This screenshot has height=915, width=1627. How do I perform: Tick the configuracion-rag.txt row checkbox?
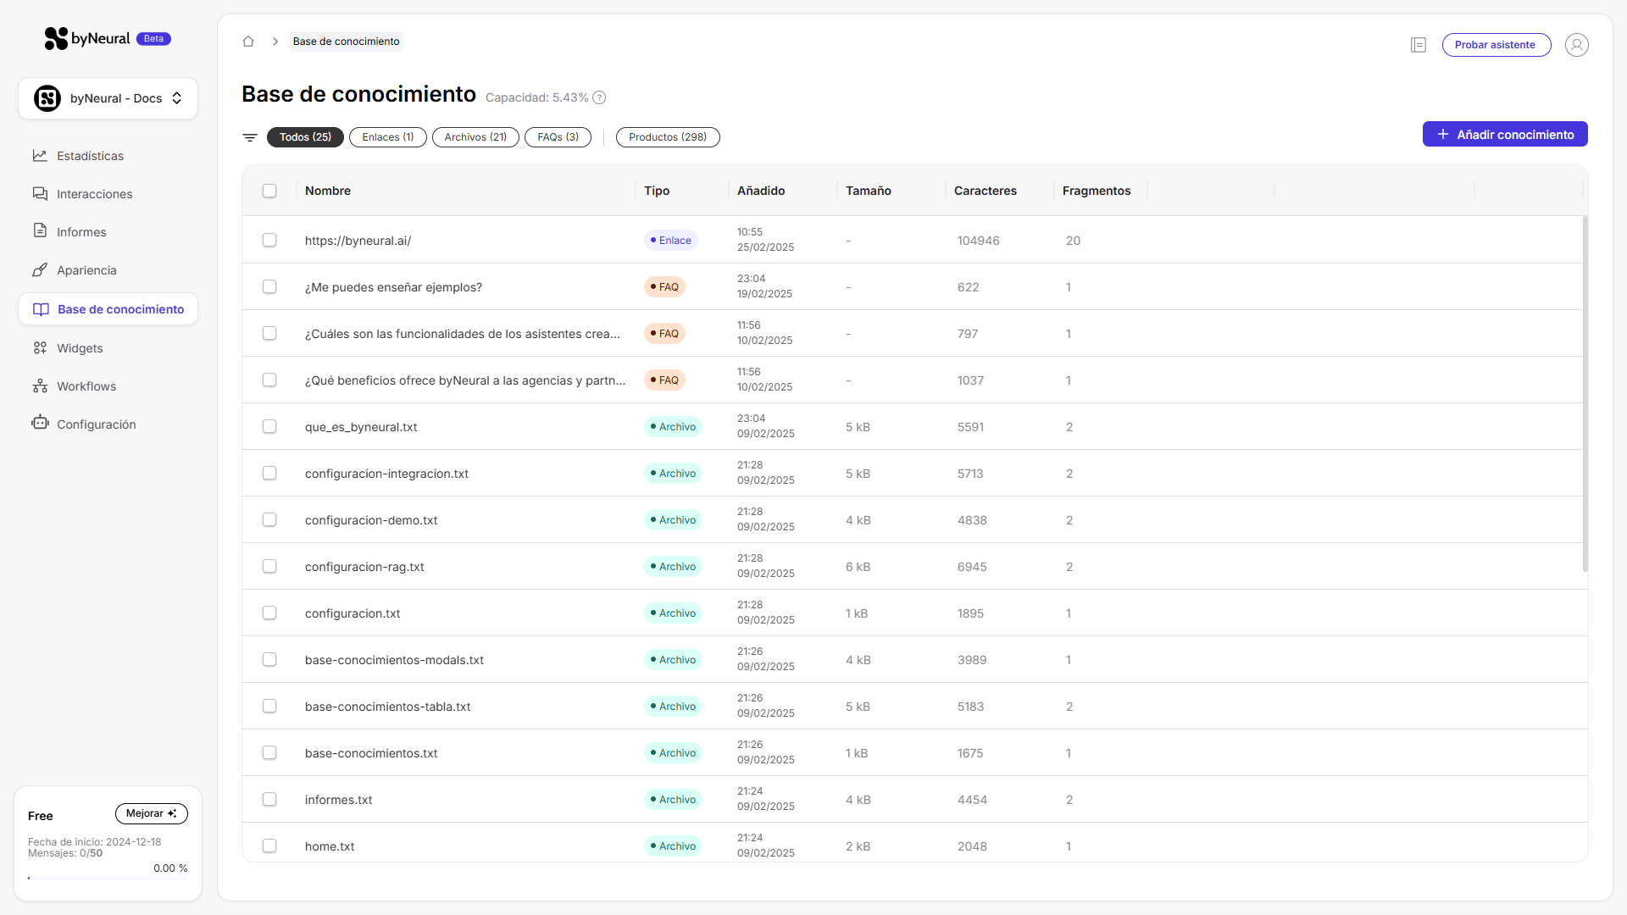tap(269, 567)
